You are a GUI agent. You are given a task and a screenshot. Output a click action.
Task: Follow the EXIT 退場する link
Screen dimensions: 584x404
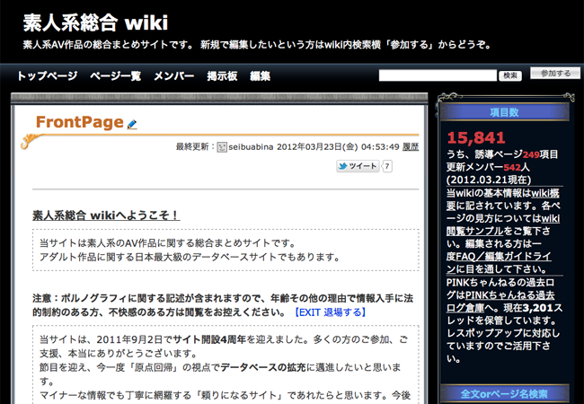(330, 312)
